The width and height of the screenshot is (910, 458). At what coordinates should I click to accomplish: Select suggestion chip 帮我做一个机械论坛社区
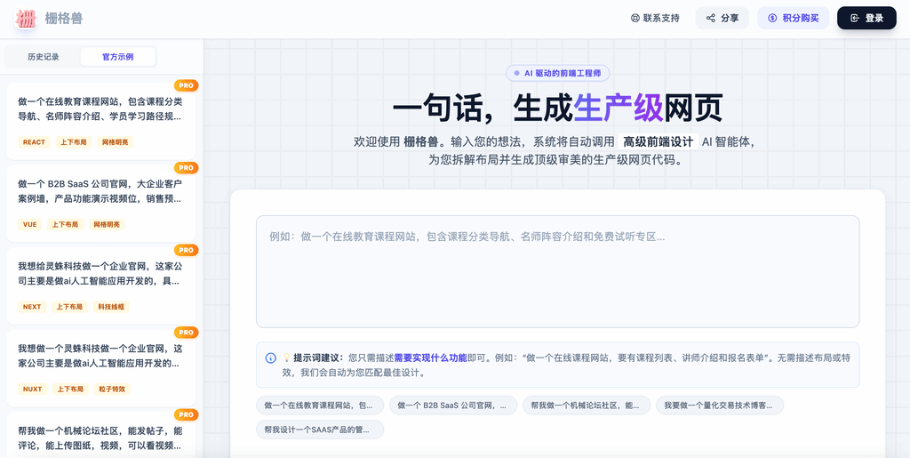(587, 406)
